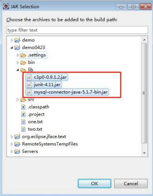Click the scrollbar down arrow
Viewport: 153px width, 196px height.
click(144, 153)
